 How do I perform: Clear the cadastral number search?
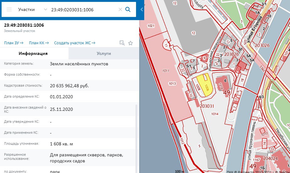(120, 9)
